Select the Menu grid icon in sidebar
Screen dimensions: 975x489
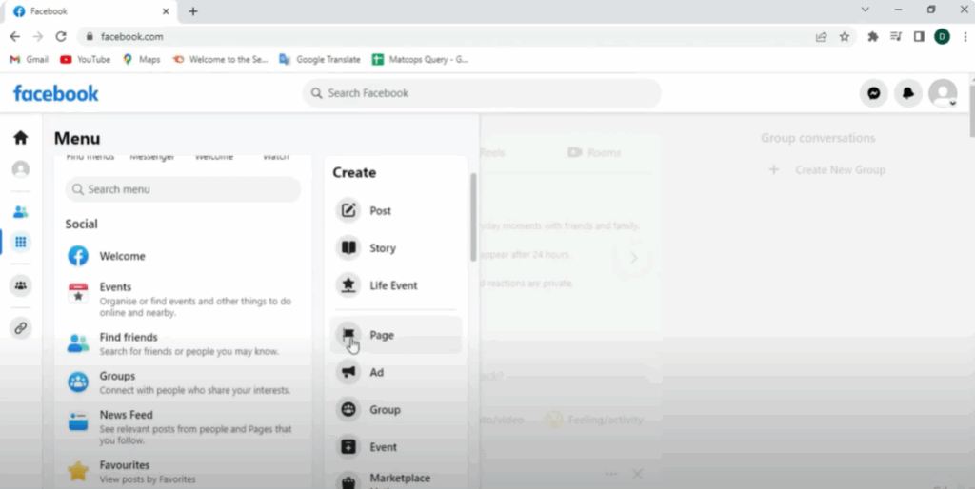pos(21,242)
